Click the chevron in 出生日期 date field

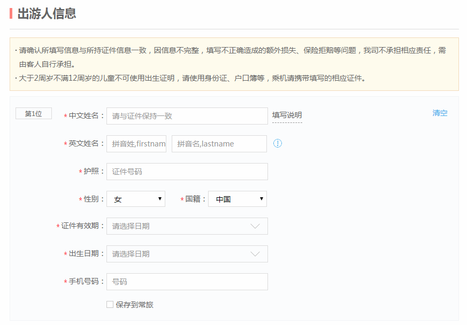255,254
